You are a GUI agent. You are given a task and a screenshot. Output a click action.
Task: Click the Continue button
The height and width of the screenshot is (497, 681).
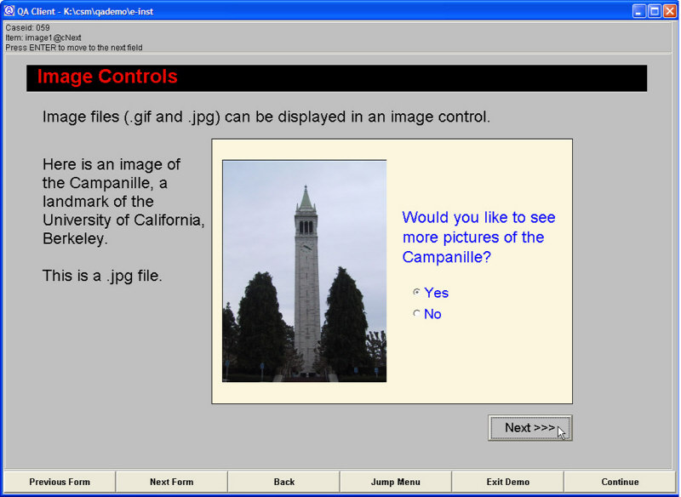point(620,482)
